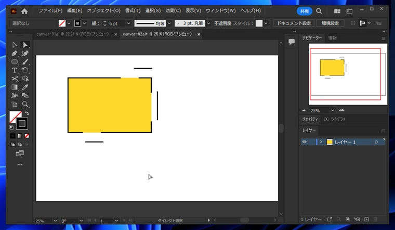
Task: Select the Zoom tool
Action: [x=25, y=104]
